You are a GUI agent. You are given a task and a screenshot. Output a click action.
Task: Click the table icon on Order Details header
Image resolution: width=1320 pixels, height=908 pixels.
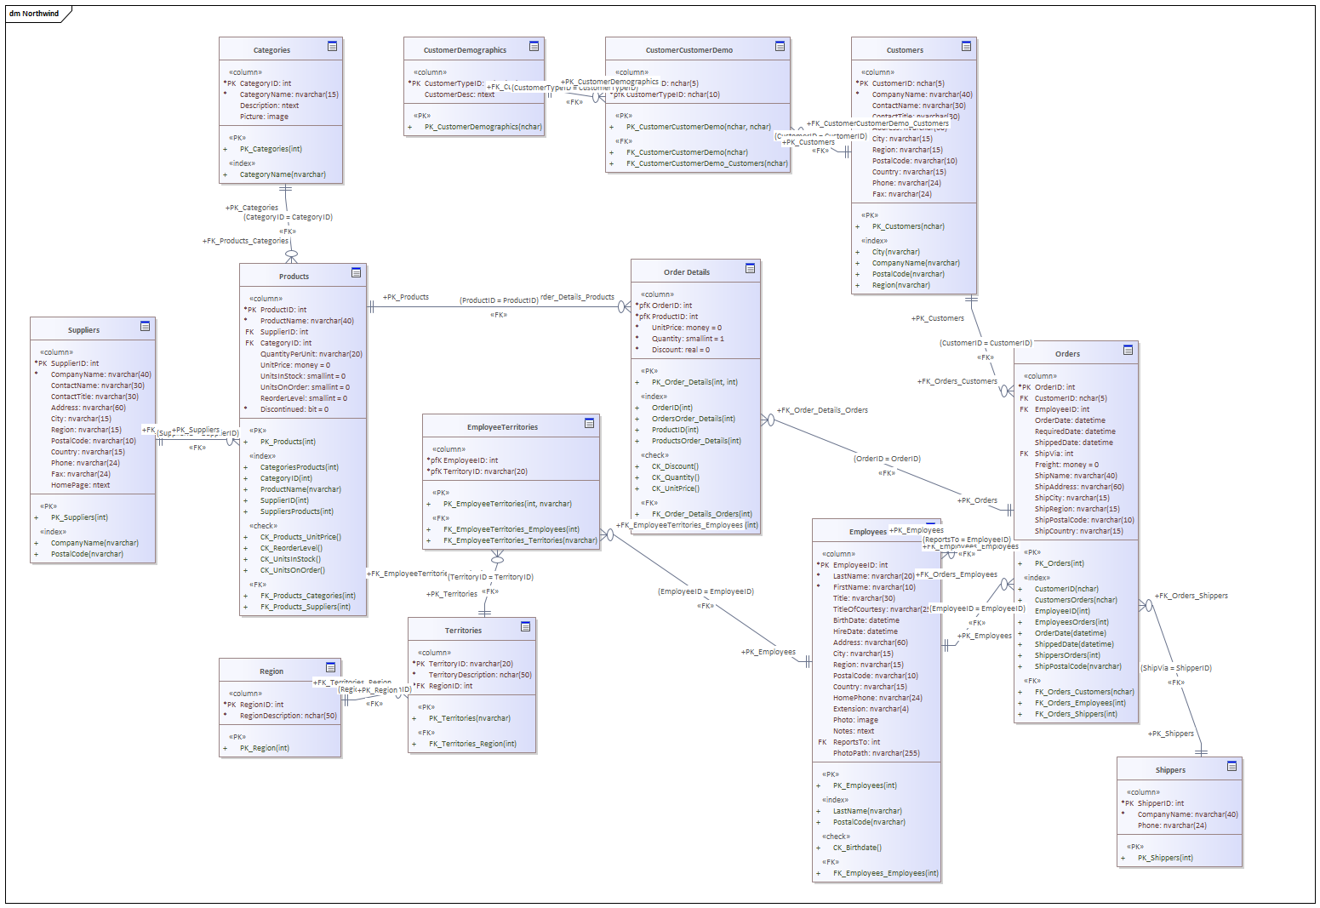(x=751, y=268)
